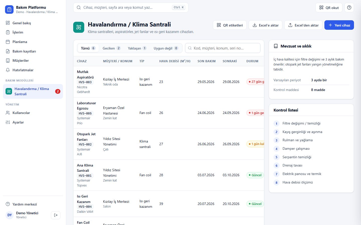Open Kullanıcılar management page

[x=33, y=113]
